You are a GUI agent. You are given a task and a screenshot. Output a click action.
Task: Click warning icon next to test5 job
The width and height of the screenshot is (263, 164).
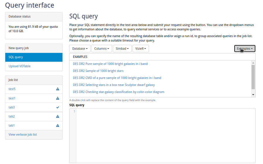(57, 89)
